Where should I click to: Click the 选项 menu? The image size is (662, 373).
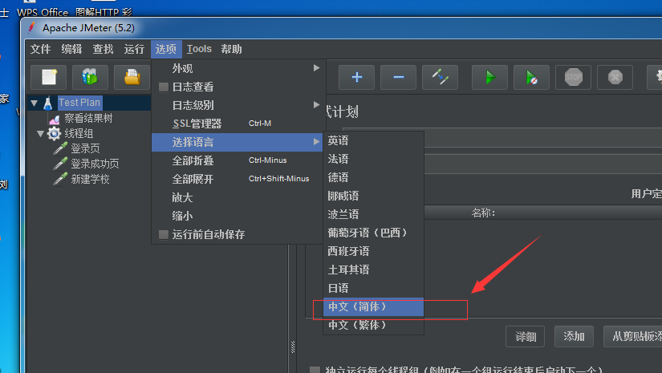166,49
